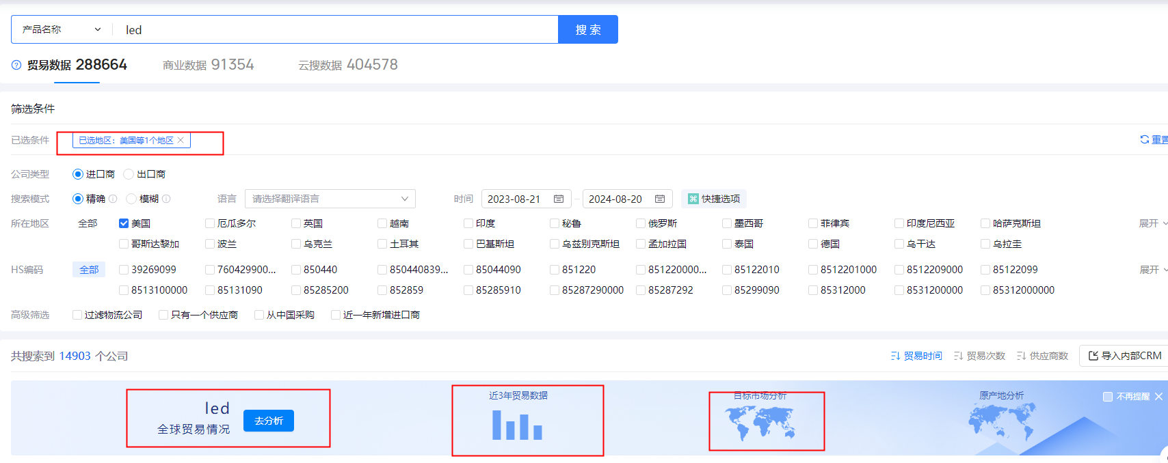Screen dimensions: 1168x463
Task: Select the 出口商 radio button
Action: (129, 174)
